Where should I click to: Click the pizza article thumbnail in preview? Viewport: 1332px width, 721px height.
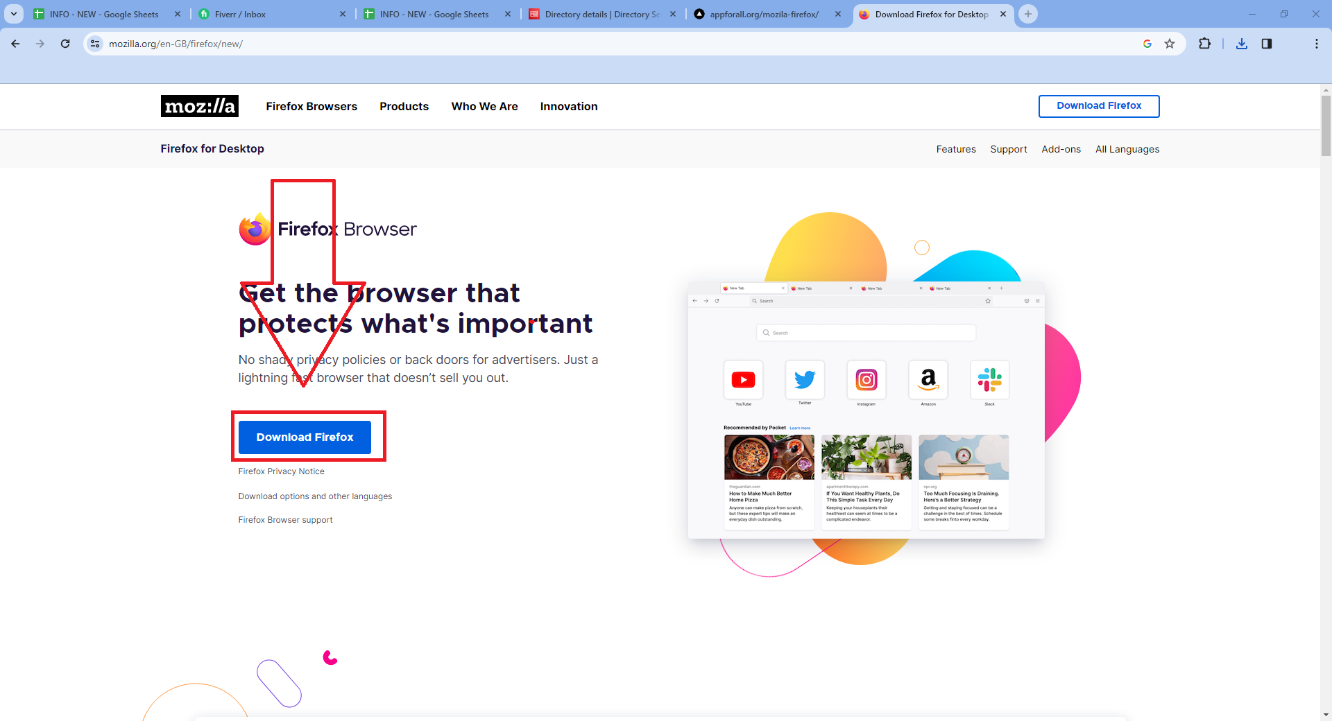(x=769, y=458)
